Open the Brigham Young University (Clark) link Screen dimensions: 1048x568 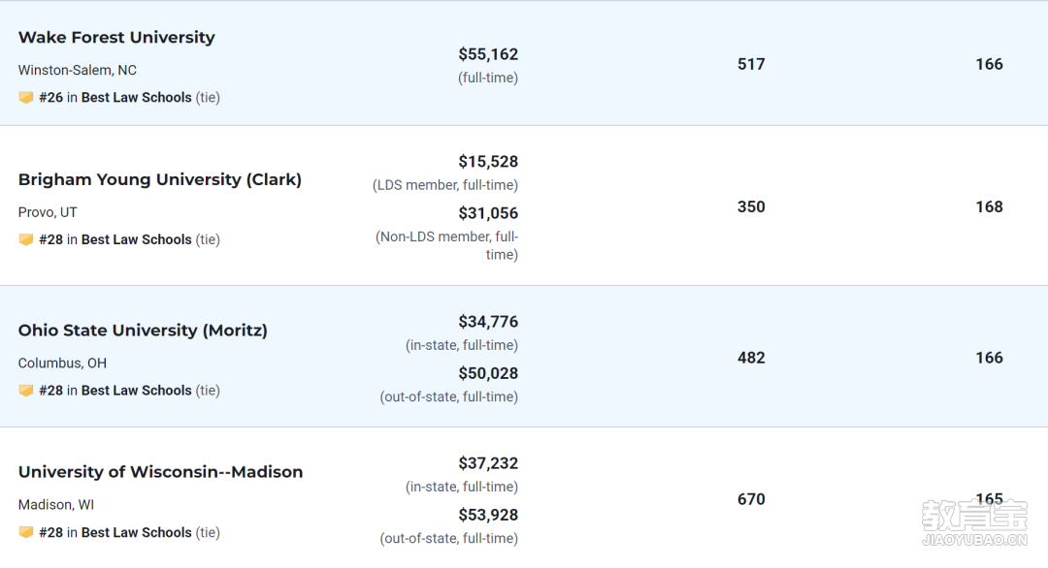pyautogui.click(x=160, y=179)
